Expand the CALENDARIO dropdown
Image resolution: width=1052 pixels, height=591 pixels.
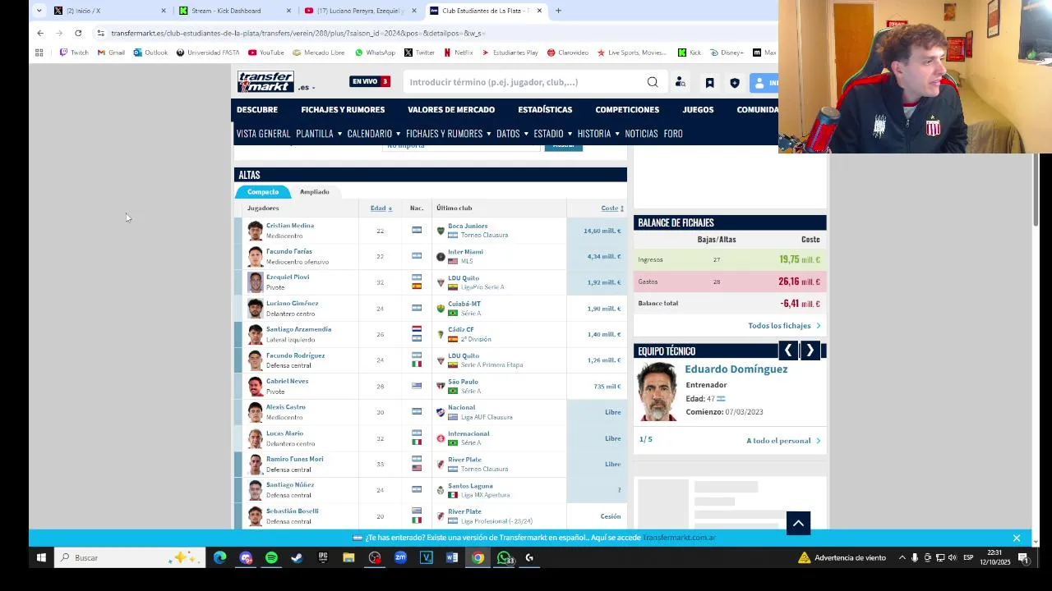point(374,134)
